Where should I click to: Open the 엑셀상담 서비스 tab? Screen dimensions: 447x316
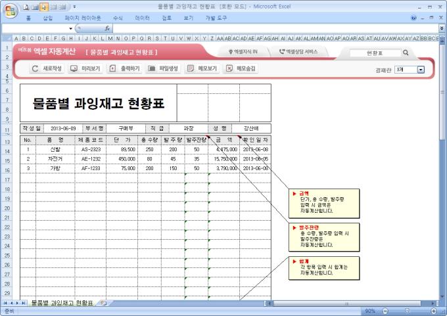(298, 52)
